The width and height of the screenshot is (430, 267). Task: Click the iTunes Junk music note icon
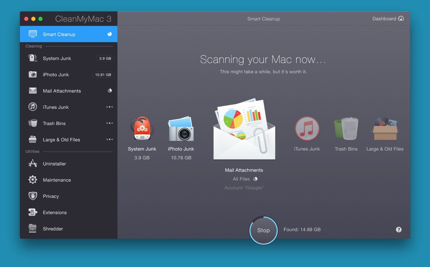pyautogui.click(x=307, y=129)
